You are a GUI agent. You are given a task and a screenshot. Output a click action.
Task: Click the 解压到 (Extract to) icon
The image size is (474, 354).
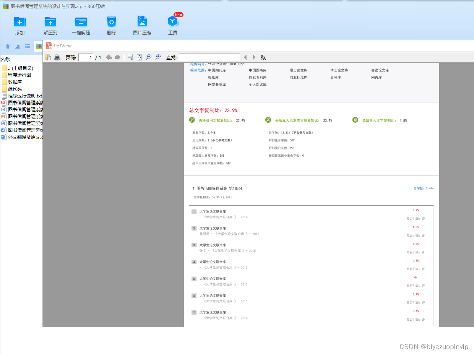pyautogui.click(x=50, y=21)
